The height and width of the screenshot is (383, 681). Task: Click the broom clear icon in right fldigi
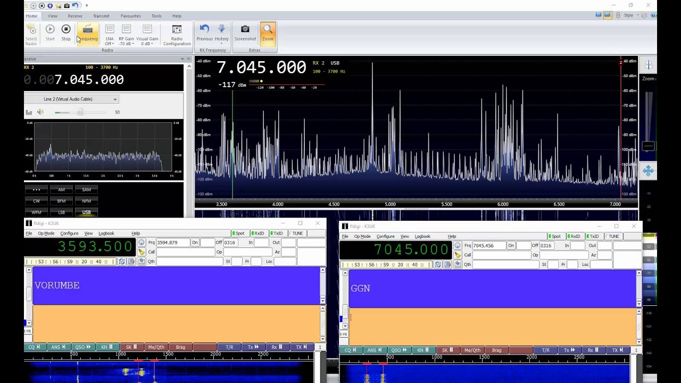coord(457,255)
